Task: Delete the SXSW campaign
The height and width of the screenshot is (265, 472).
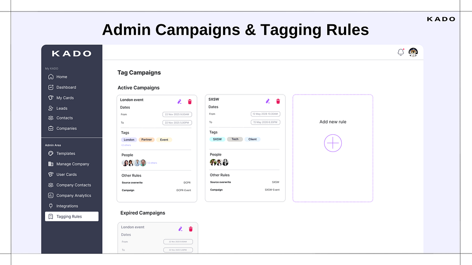Action: (x=278, y=101)
